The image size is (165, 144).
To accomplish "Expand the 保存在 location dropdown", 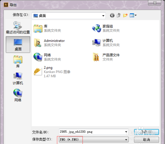I will click(103, 16).
